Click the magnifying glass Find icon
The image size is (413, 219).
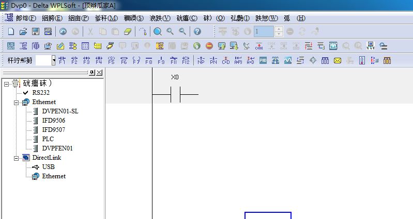[158, 32]
